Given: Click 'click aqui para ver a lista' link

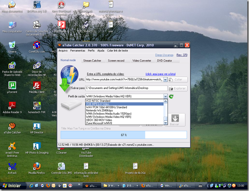Looking at the screenshot, I should pos(161,74).
